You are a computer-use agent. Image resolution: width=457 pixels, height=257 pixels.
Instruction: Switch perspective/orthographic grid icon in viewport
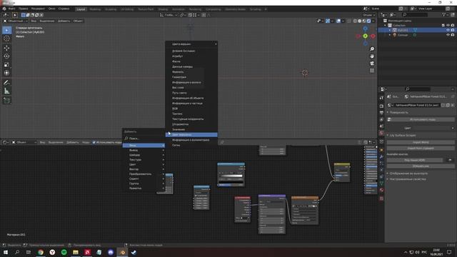372,71
